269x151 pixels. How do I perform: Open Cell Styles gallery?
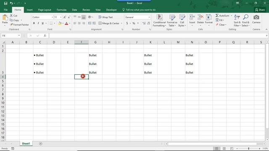(182, 21)
